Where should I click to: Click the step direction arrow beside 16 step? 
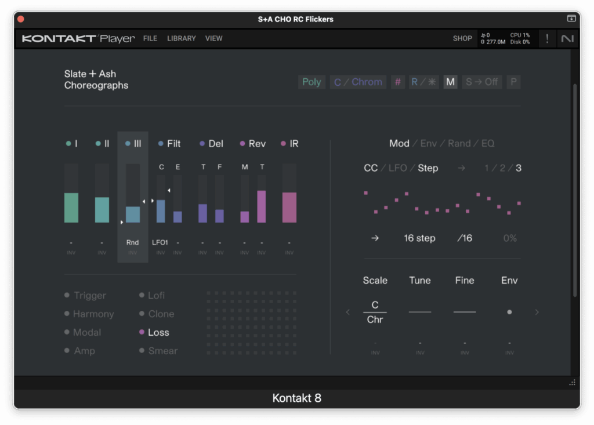[x=375, y=238]
